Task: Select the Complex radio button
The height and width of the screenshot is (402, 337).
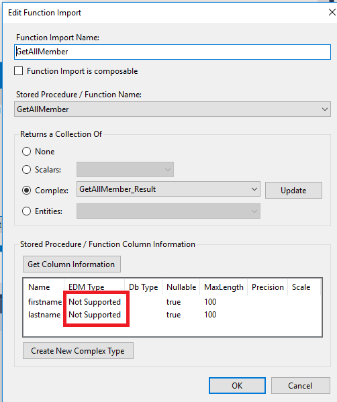Action: [x=26, y=190]
